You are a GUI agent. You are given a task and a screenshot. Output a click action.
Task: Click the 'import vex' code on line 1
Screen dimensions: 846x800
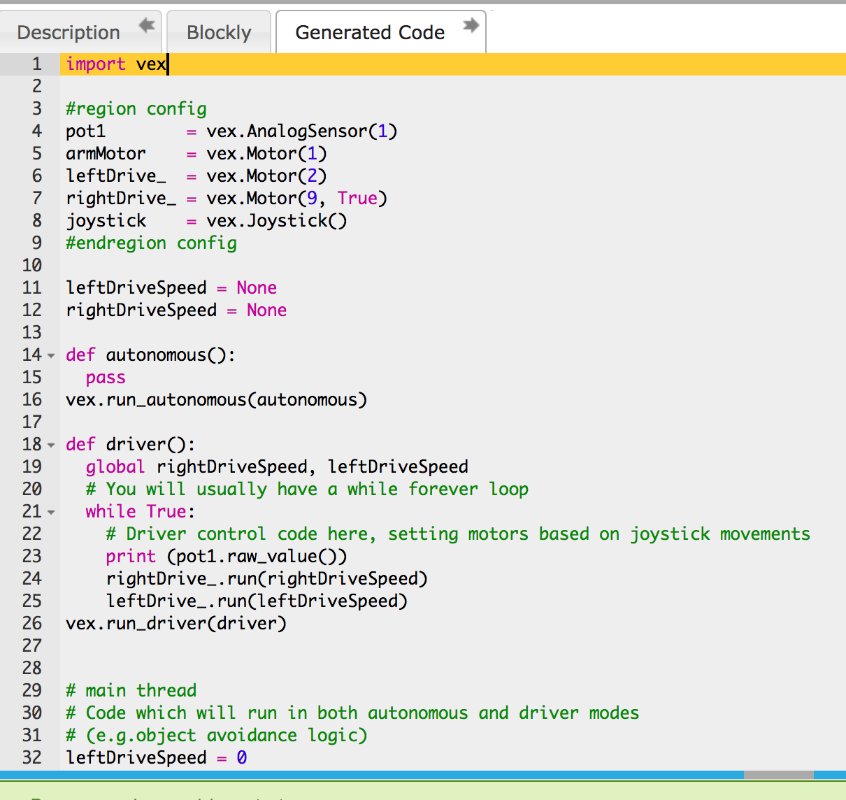(x=116, y=64)
